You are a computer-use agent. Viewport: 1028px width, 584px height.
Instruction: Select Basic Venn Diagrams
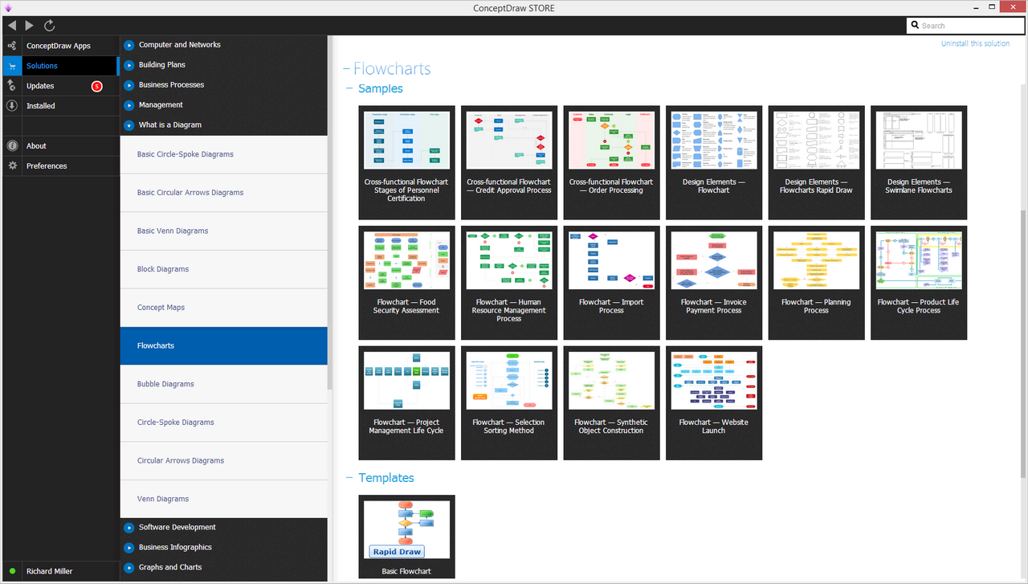click(x=224, y=231)
